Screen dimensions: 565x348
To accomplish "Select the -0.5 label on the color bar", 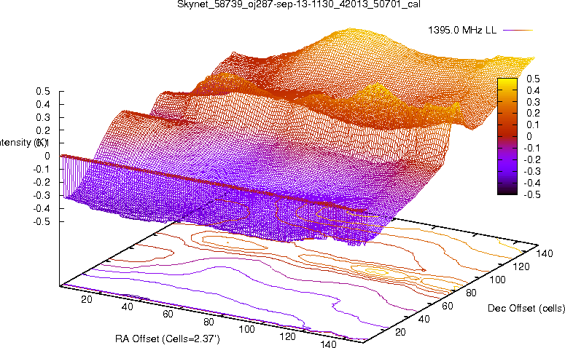I will [532, 194].
